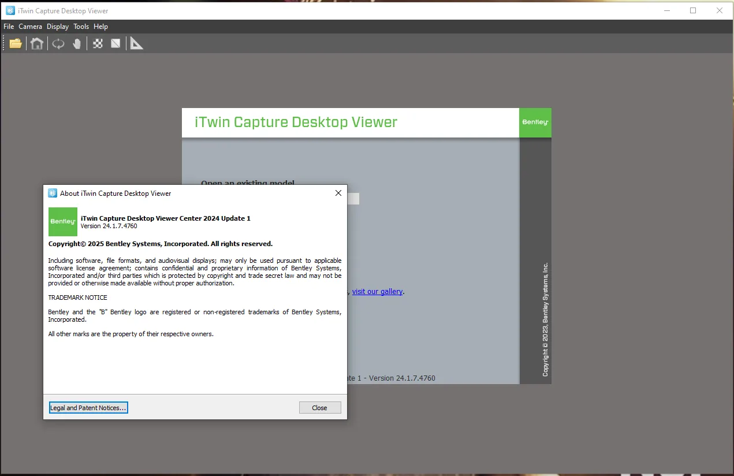Image resolution: width=734 pixels, height=476 pixels.
Task: Click the Version 24.1.7.4760 text in About dialog
Action: (109, 226)
